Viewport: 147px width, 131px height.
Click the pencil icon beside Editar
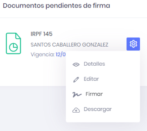coord(76,80)
